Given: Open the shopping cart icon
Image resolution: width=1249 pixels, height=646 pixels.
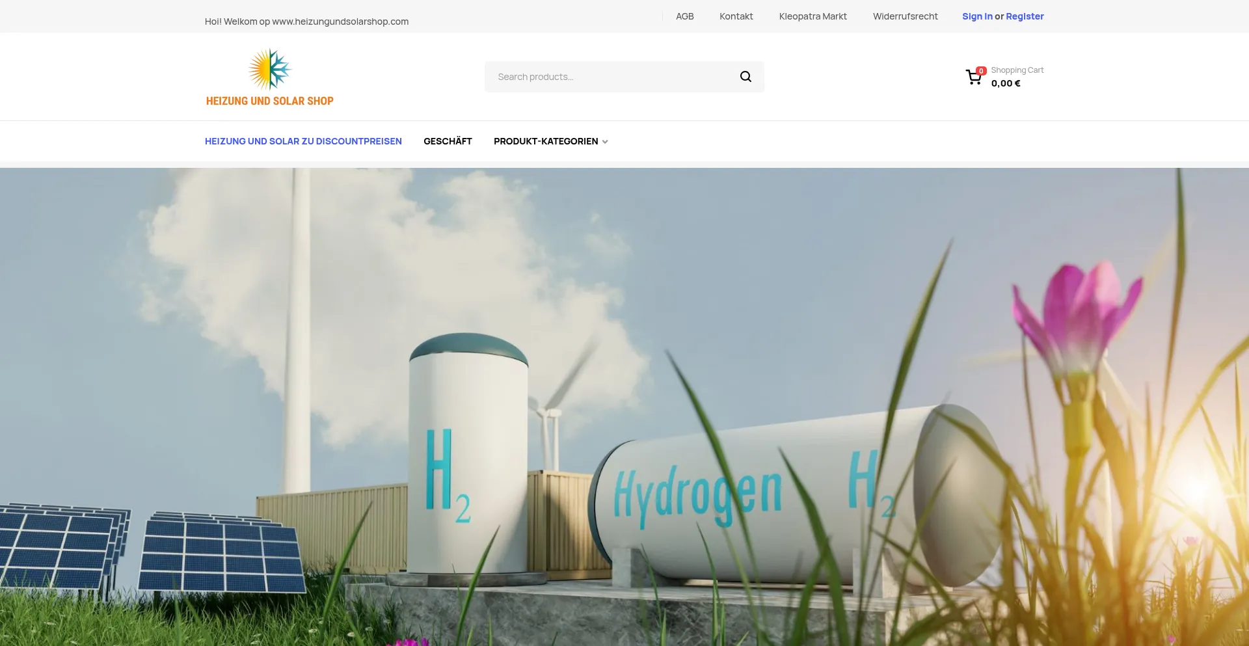Looking at the screenshot, I should coord(973,78).
